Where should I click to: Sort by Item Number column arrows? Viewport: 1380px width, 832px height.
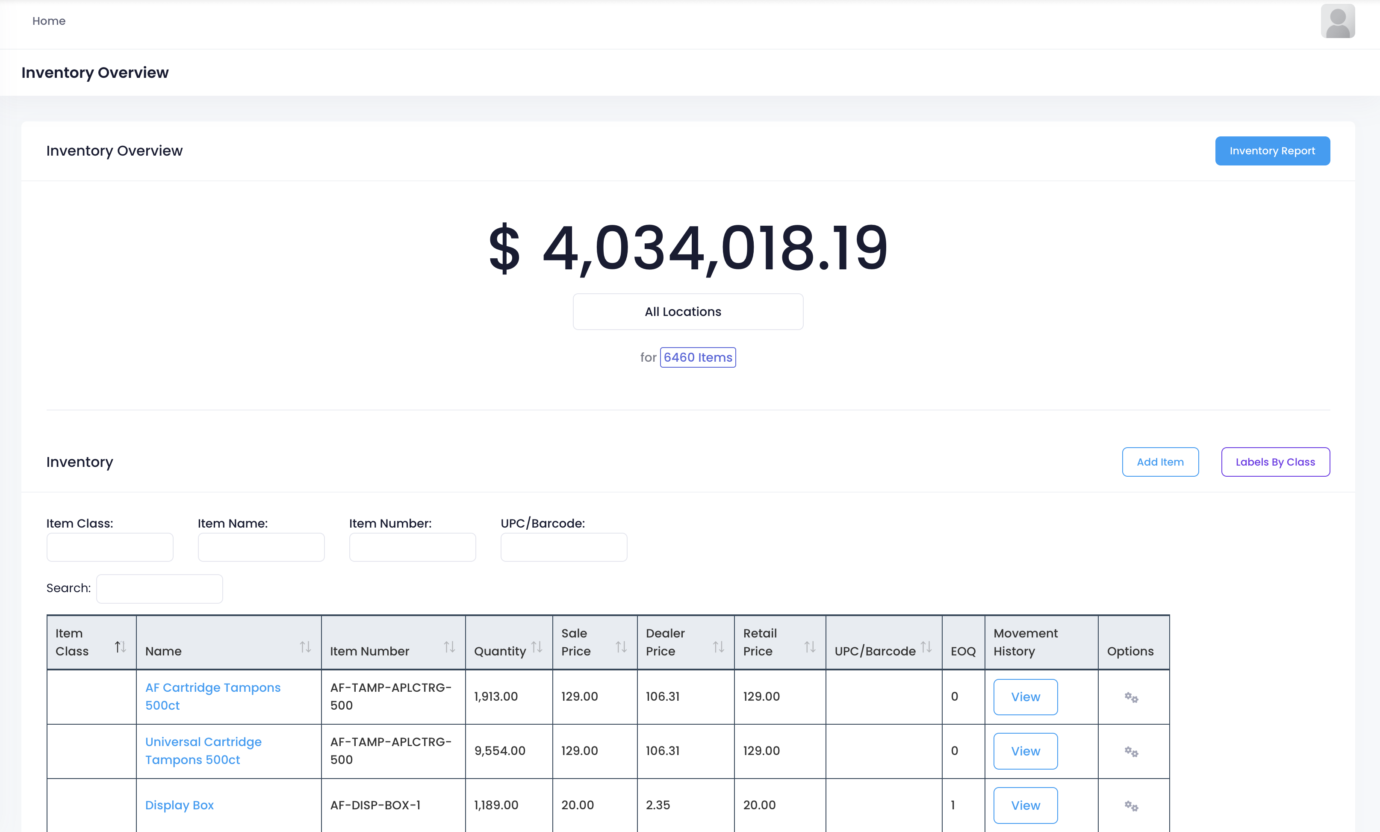click(449, 647)
